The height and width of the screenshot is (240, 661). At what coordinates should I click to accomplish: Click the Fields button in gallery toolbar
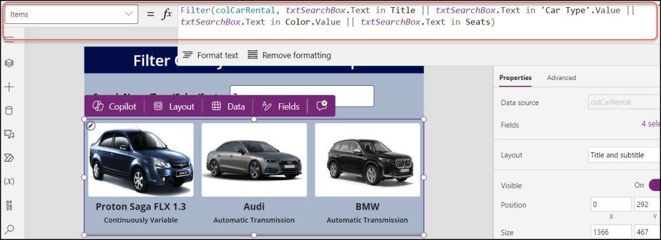click(x=280, y=106)
